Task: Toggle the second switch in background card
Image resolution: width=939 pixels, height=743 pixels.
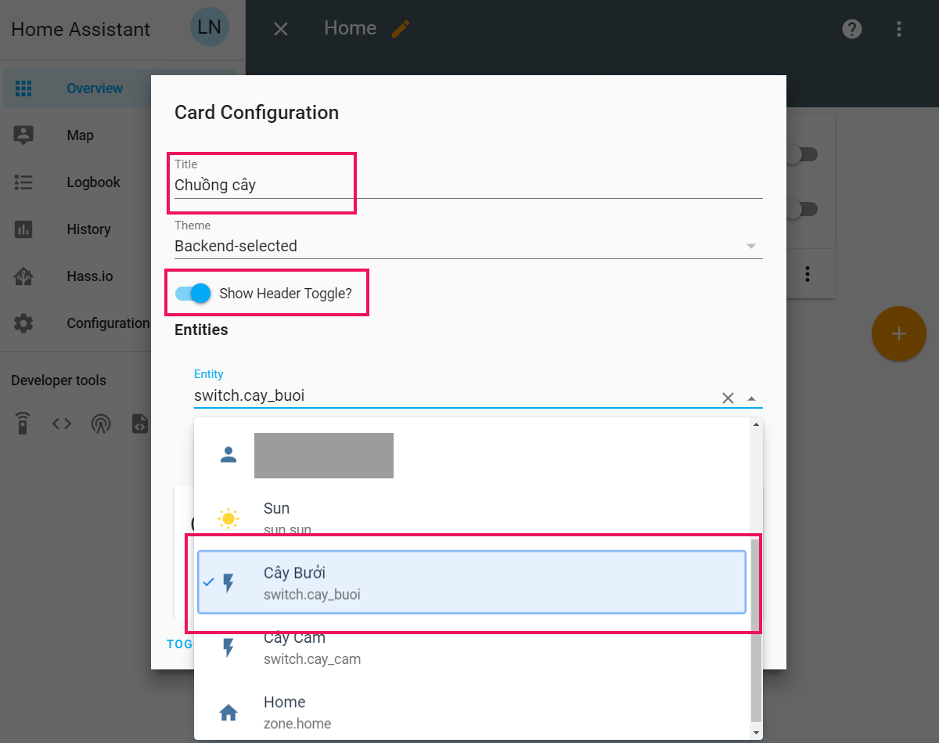Action: pos(801,209)
